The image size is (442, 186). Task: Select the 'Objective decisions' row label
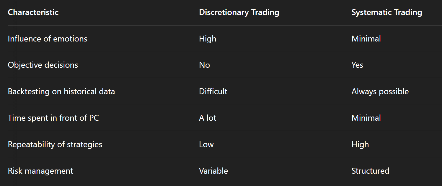(43, 65)
